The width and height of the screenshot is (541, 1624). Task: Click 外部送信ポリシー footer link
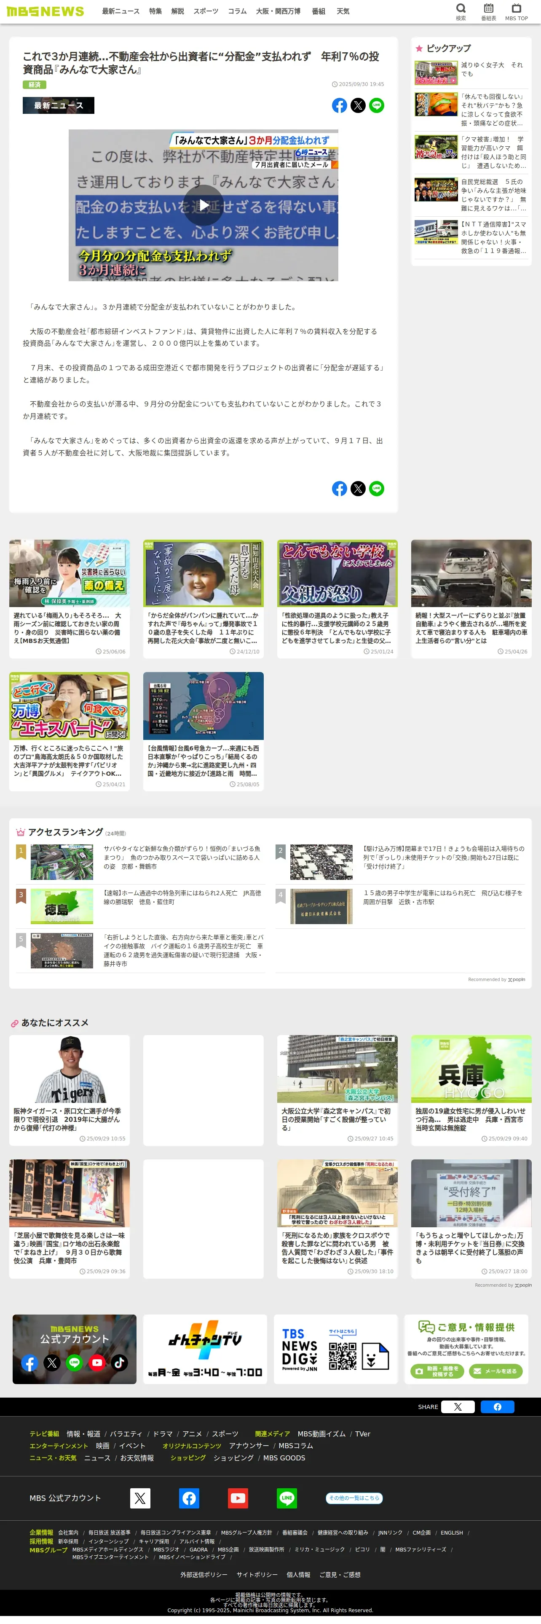(x=204, y=1574)
